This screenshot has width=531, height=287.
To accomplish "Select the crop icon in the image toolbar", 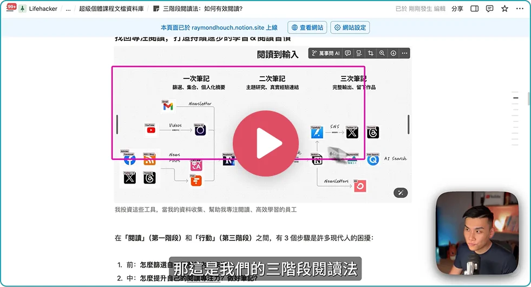I will click(371, 53).
